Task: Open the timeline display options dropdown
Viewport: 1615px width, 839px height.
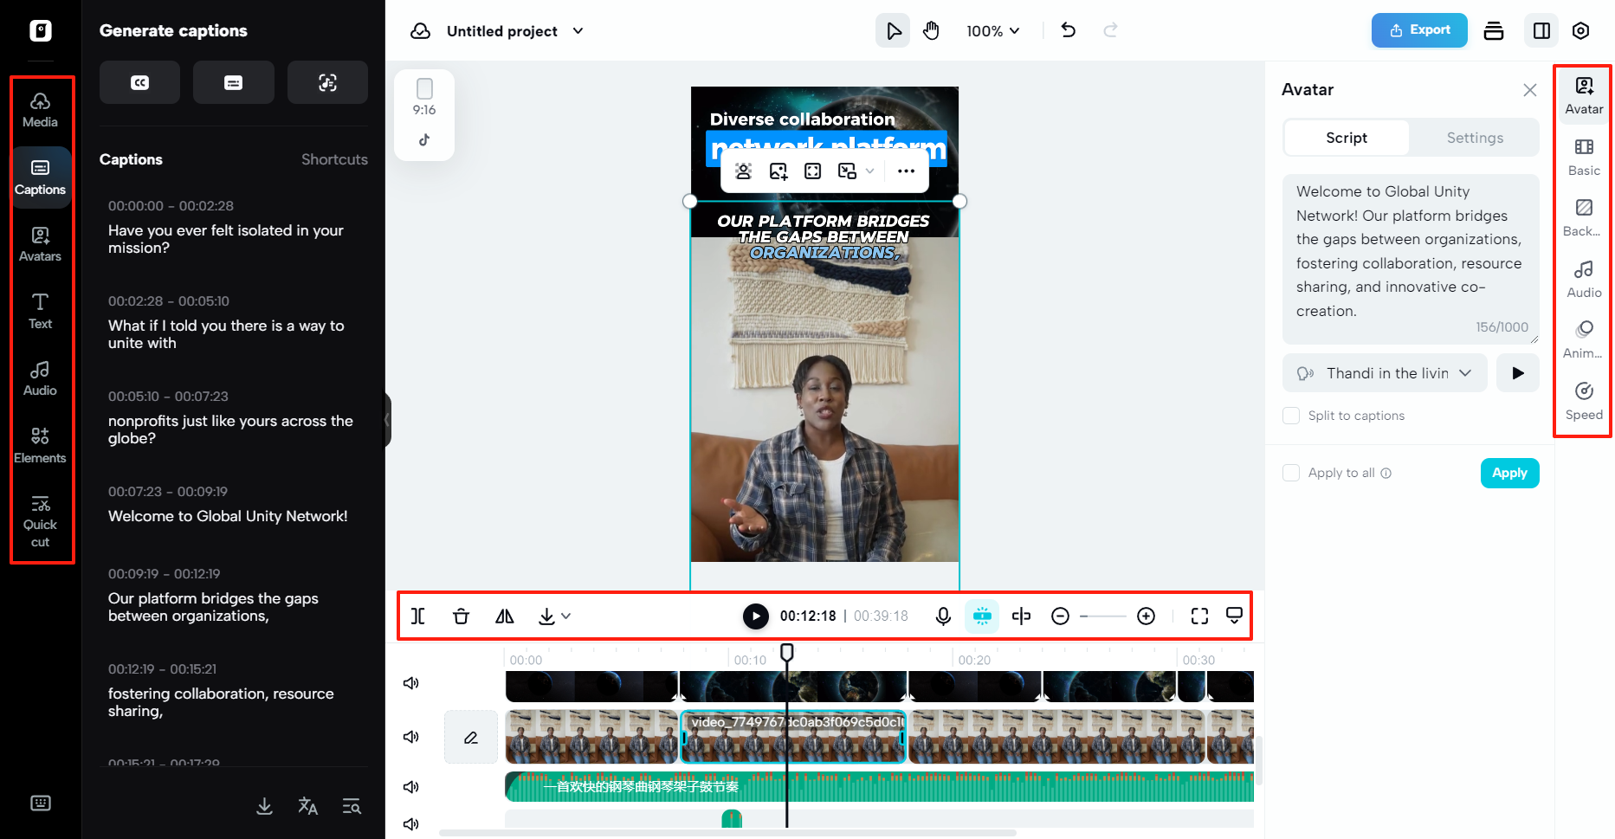Action: (x=1235, y=616)
